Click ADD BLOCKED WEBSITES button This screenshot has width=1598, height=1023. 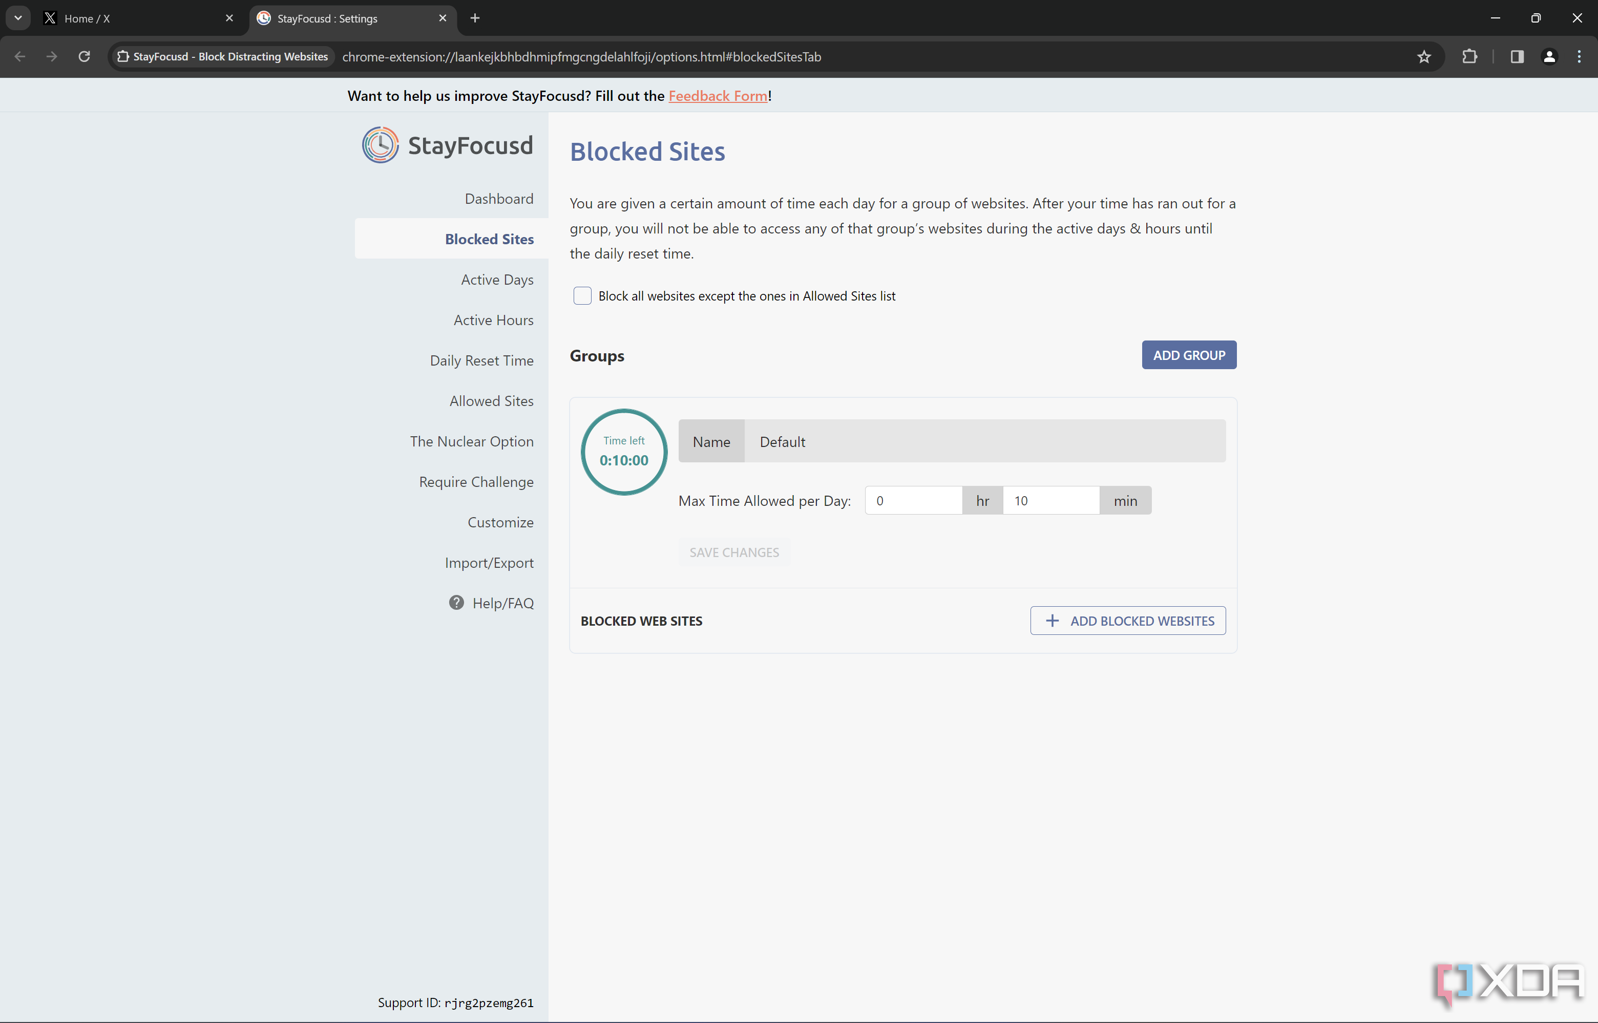click(1127, 621)
